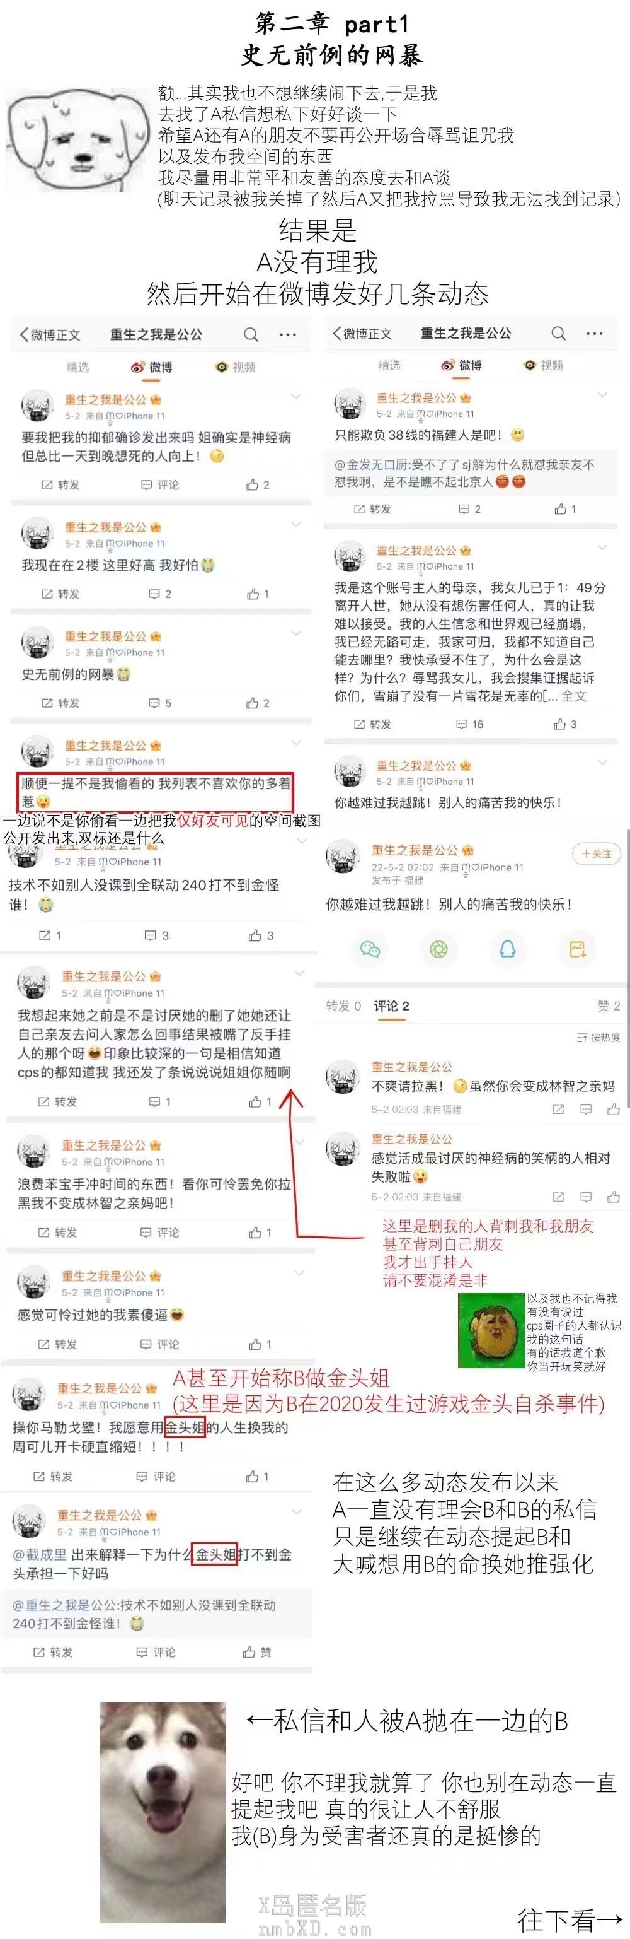This screenshot has height=1939, width=630.
Task: Like the 史无前例的网暴 post
Action: pyautogui.click(x=257, y=702)
